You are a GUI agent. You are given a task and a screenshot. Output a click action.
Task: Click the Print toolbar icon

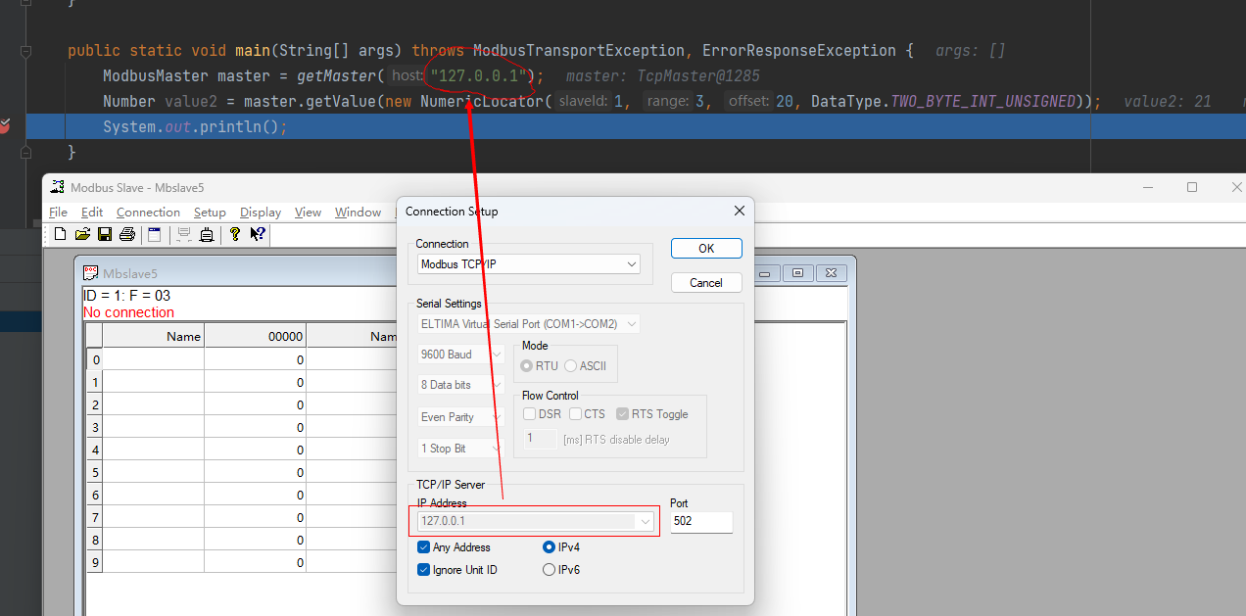(126, 234)
